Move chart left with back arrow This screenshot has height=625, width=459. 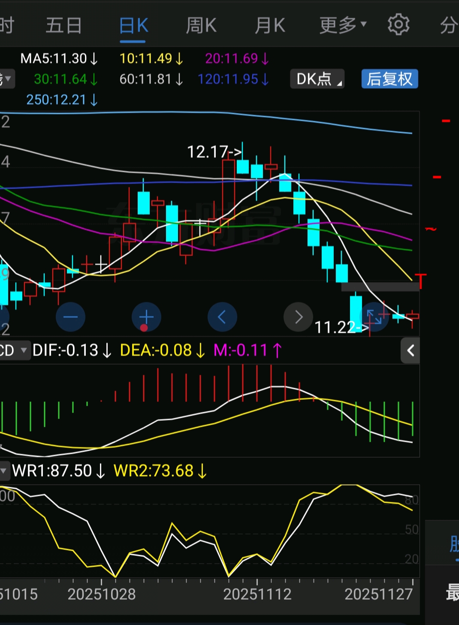click(222, 317)
